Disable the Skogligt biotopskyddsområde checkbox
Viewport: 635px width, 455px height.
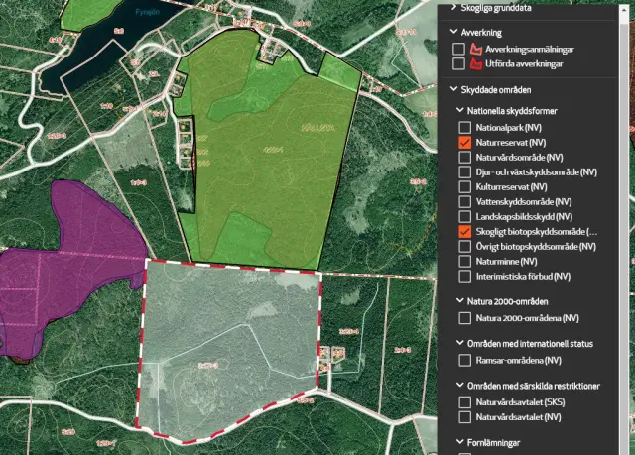pos(465,231)
